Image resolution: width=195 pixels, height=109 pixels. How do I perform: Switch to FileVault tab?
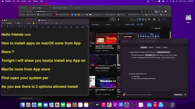coord(151,47)
